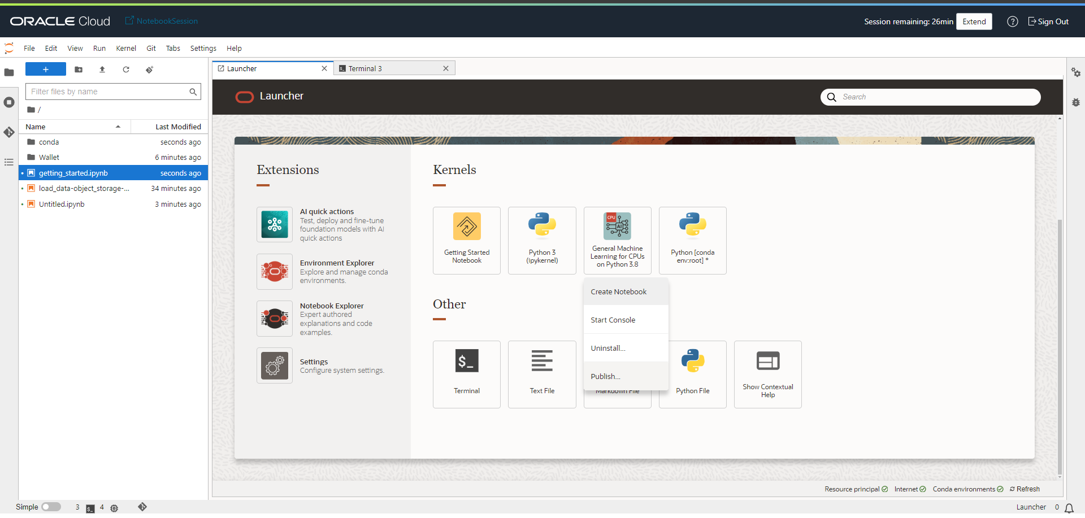
Task: Click Sign Out in the header
Action: click(1048, 21)
